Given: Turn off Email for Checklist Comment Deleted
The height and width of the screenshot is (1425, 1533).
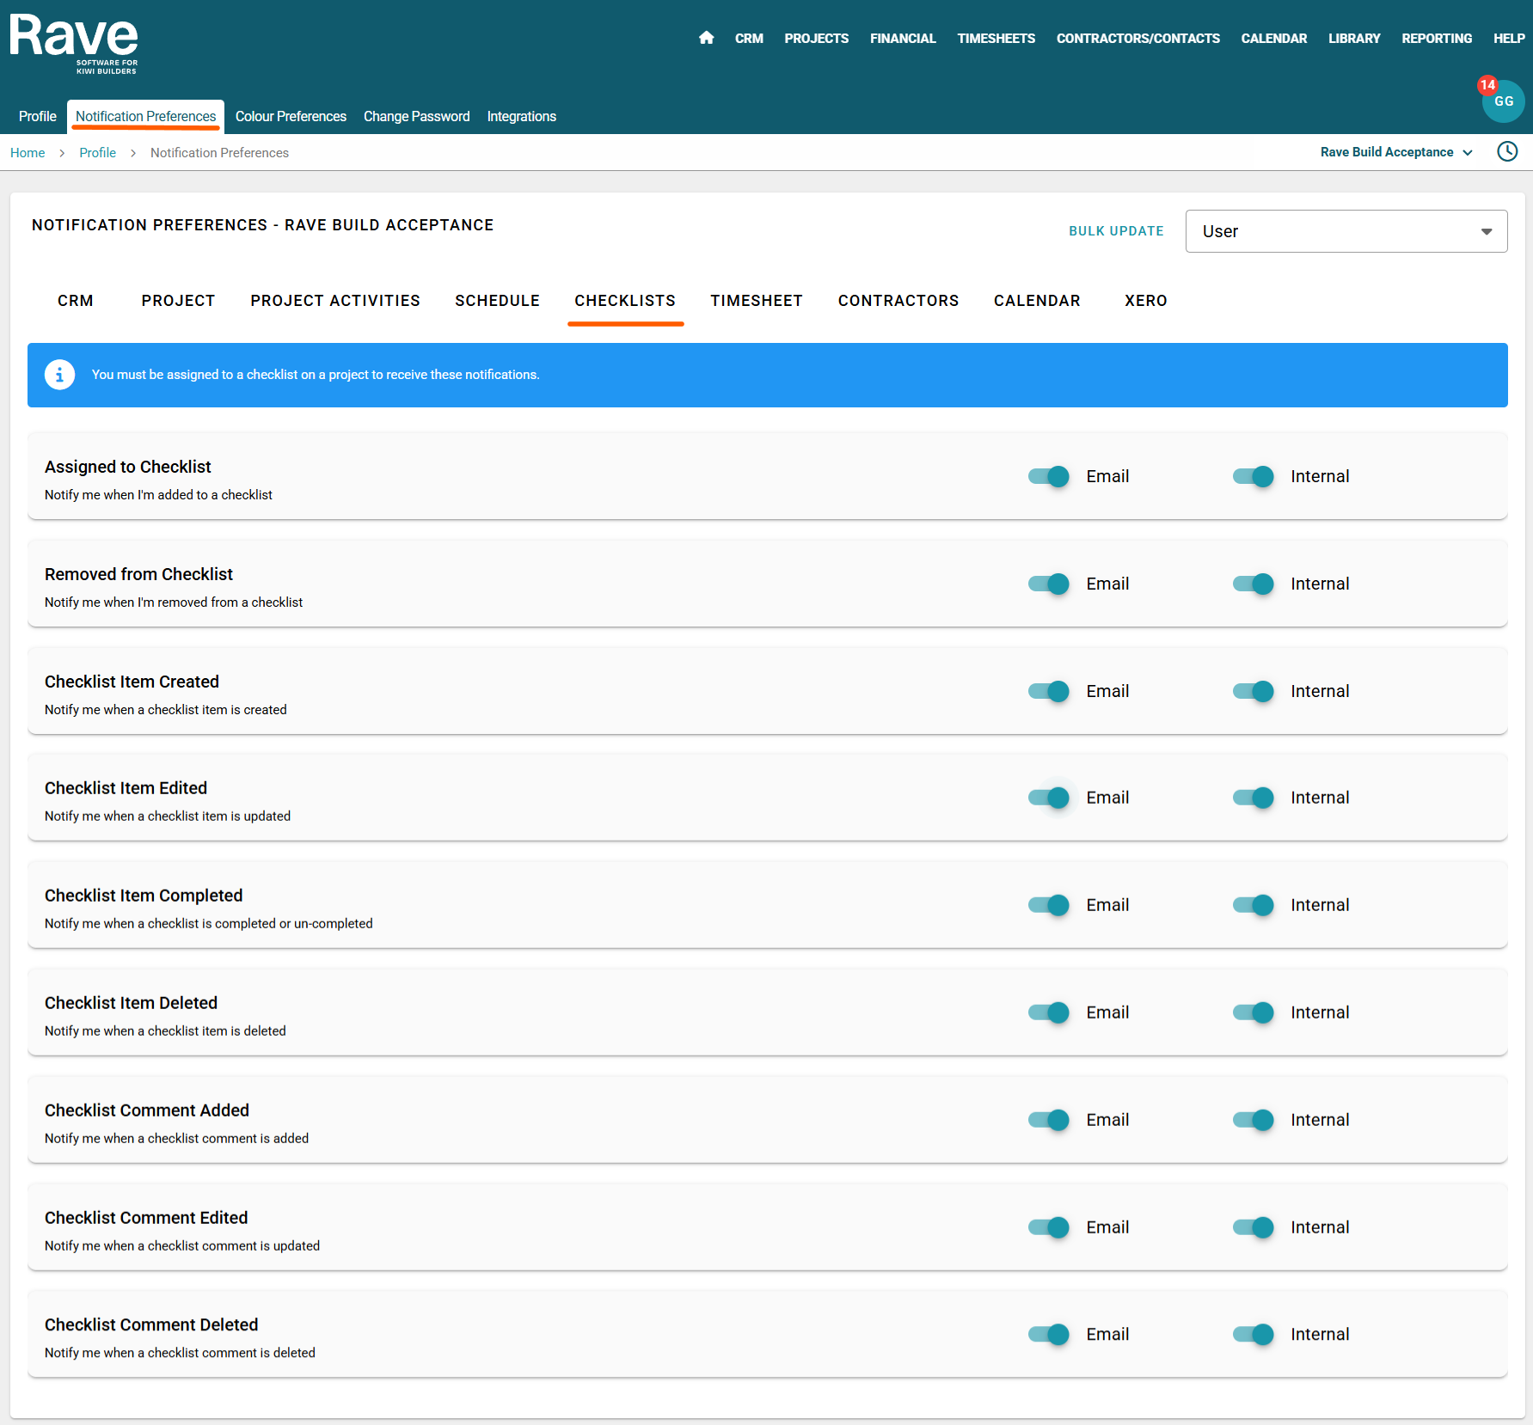Looking at the screenshot, I should pos(1048,1334).
